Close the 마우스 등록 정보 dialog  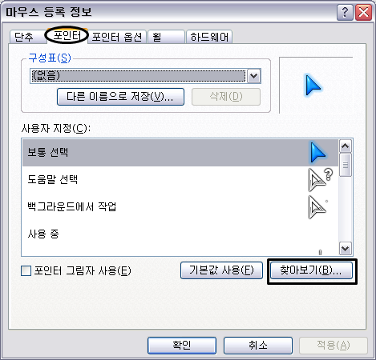pos(363,12)
